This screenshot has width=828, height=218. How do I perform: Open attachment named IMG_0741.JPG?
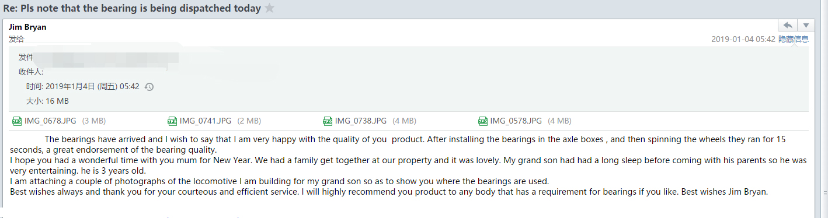pyautogui.click(x=206, y=121)
